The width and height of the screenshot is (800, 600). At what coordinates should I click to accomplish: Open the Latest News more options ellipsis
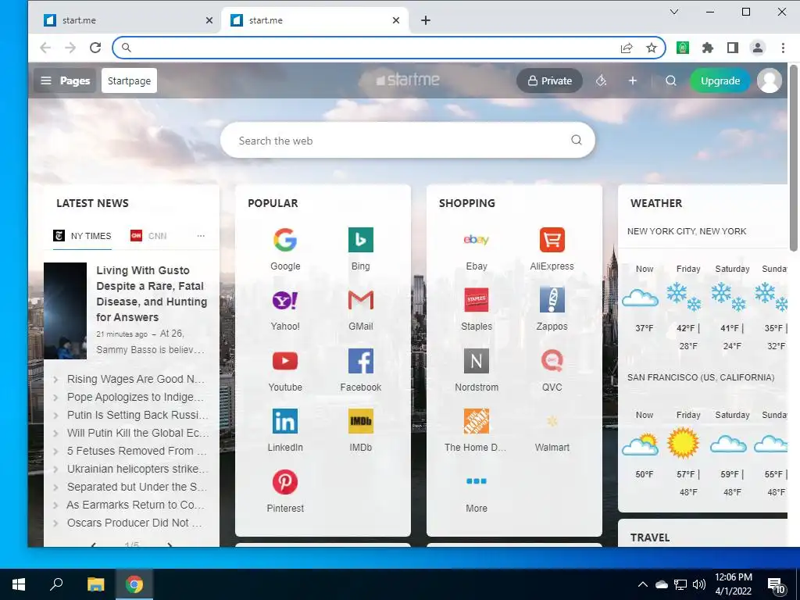tap(201, 236)
